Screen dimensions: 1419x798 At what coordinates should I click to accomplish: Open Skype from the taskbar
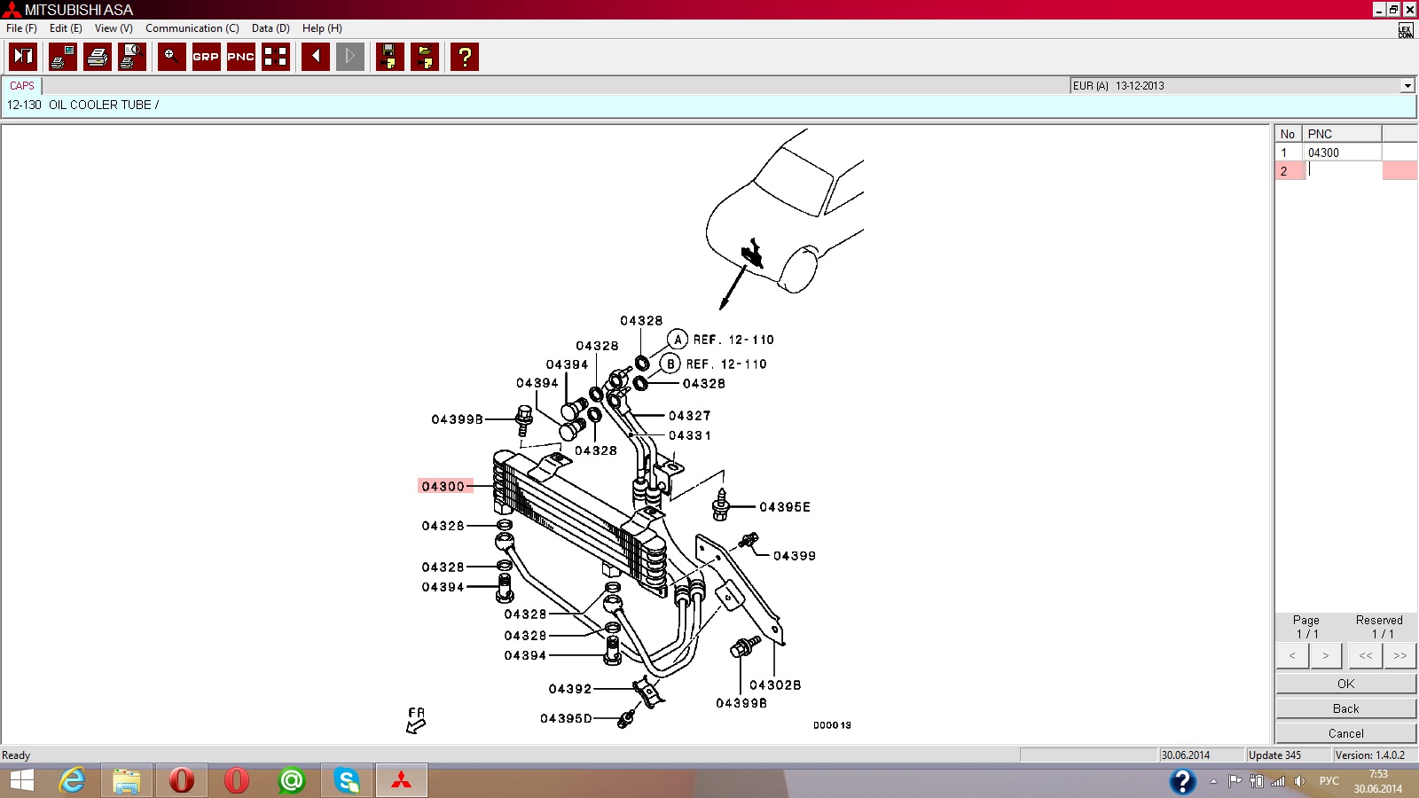point(347,780)
